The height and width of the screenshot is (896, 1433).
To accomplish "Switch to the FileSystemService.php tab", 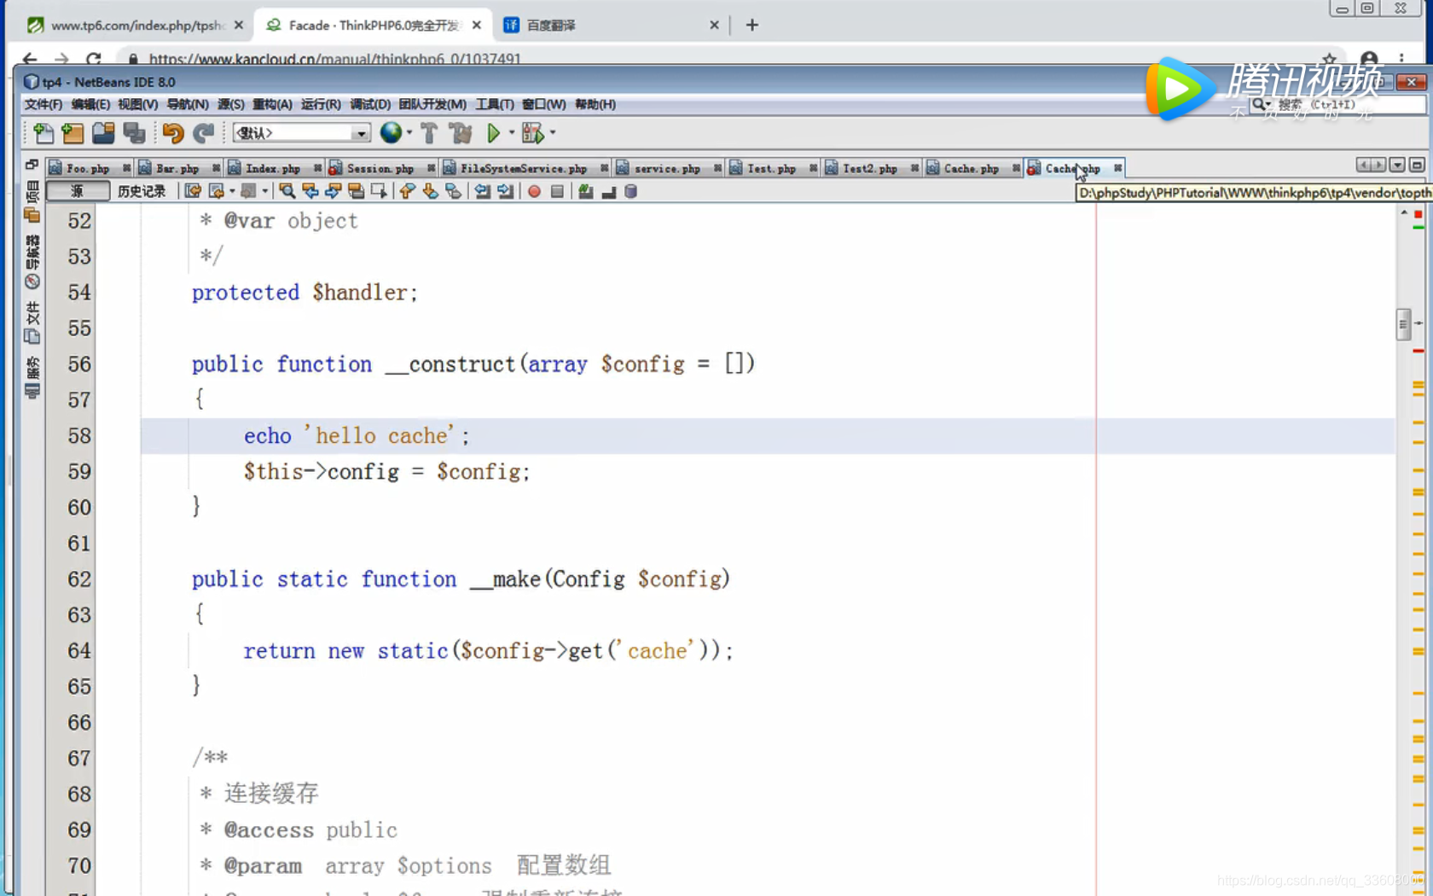I will pos(523,168).
